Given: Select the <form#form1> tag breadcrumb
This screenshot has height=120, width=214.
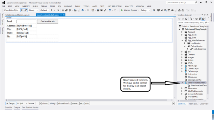Looking at the screenshot, I should 64,103.
